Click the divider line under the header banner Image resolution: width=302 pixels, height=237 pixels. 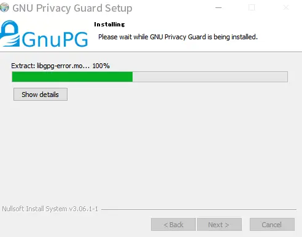[151, 52]
